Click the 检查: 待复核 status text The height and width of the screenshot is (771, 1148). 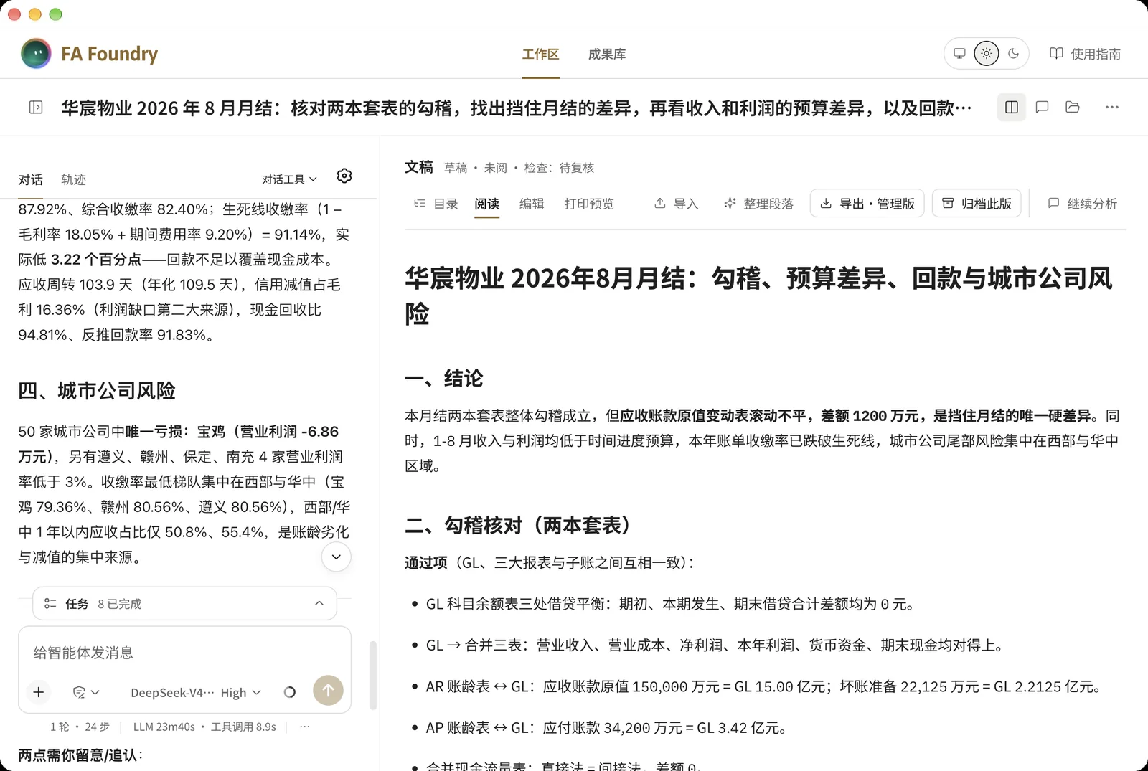[559, 168]
